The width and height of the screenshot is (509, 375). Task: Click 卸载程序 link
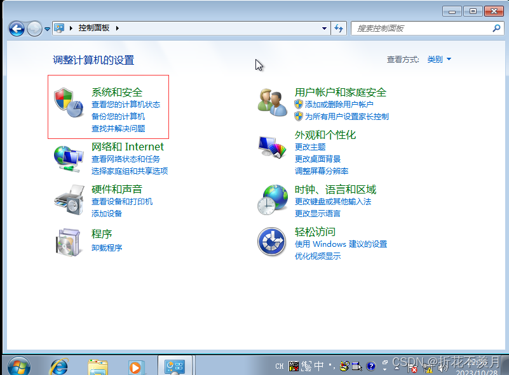(107, 247)
